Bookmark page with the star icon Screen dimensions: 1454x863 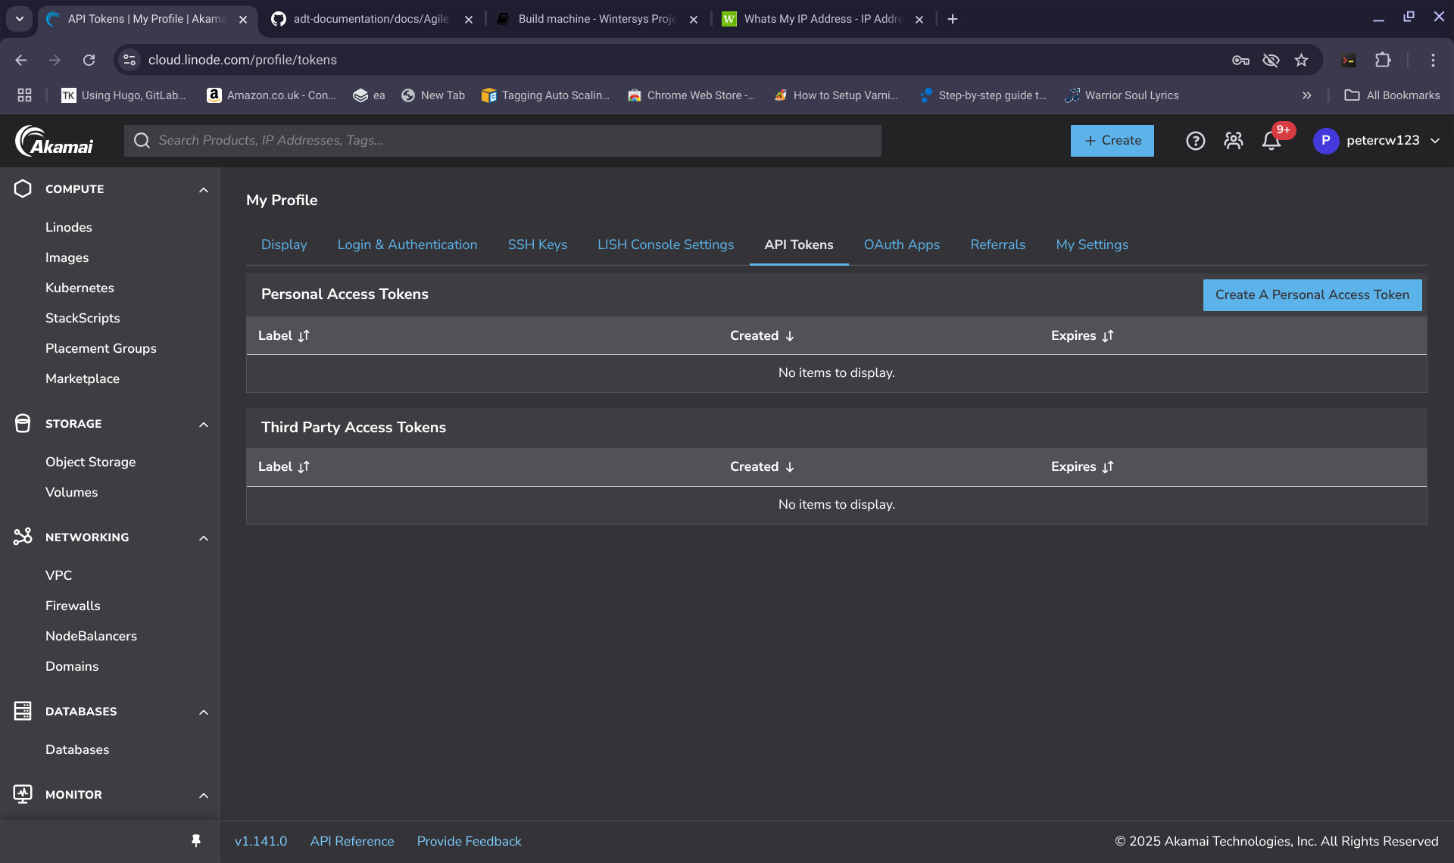[x=1301, y=60]
